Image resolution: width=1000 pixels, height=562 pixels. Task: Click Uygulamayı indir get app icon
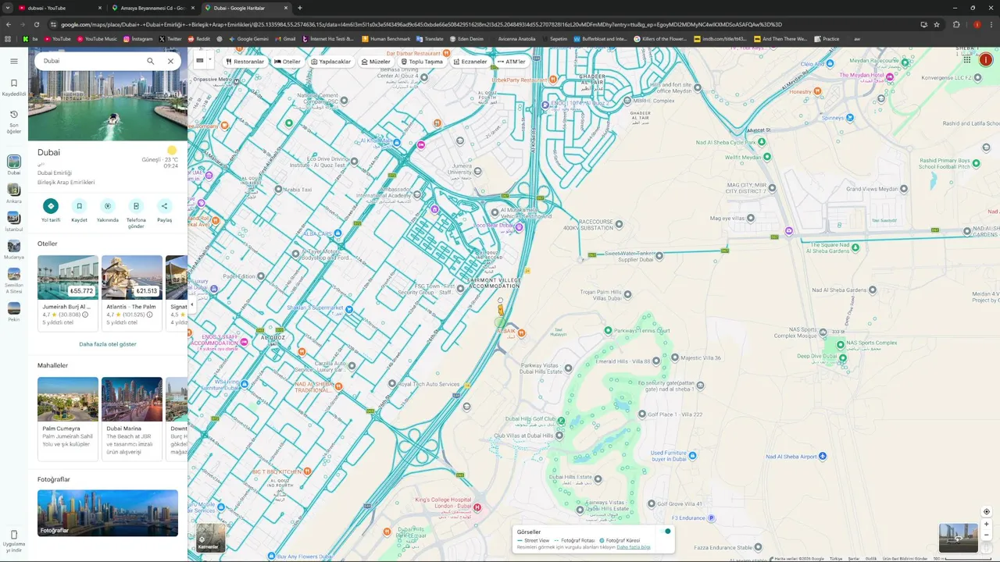(13, 541)
